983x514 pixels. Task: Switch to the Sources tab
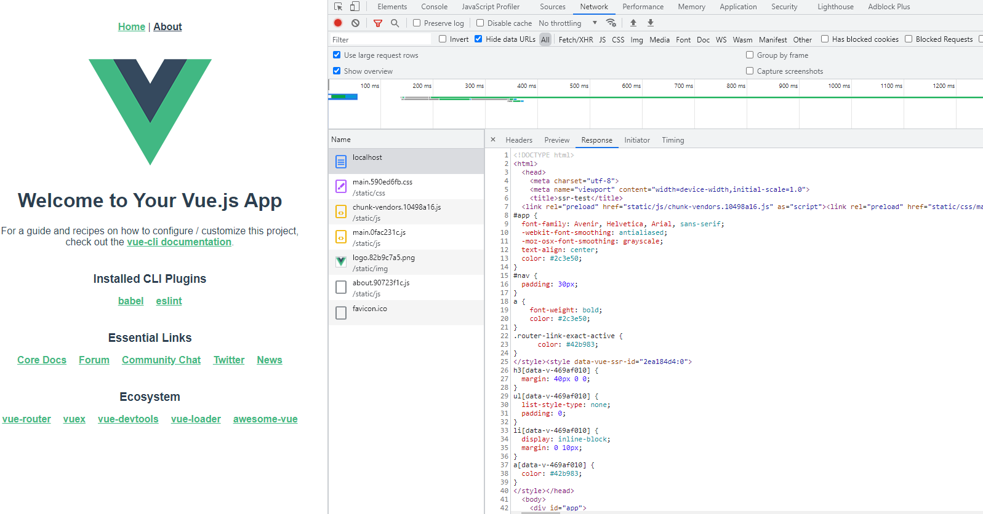552,7
